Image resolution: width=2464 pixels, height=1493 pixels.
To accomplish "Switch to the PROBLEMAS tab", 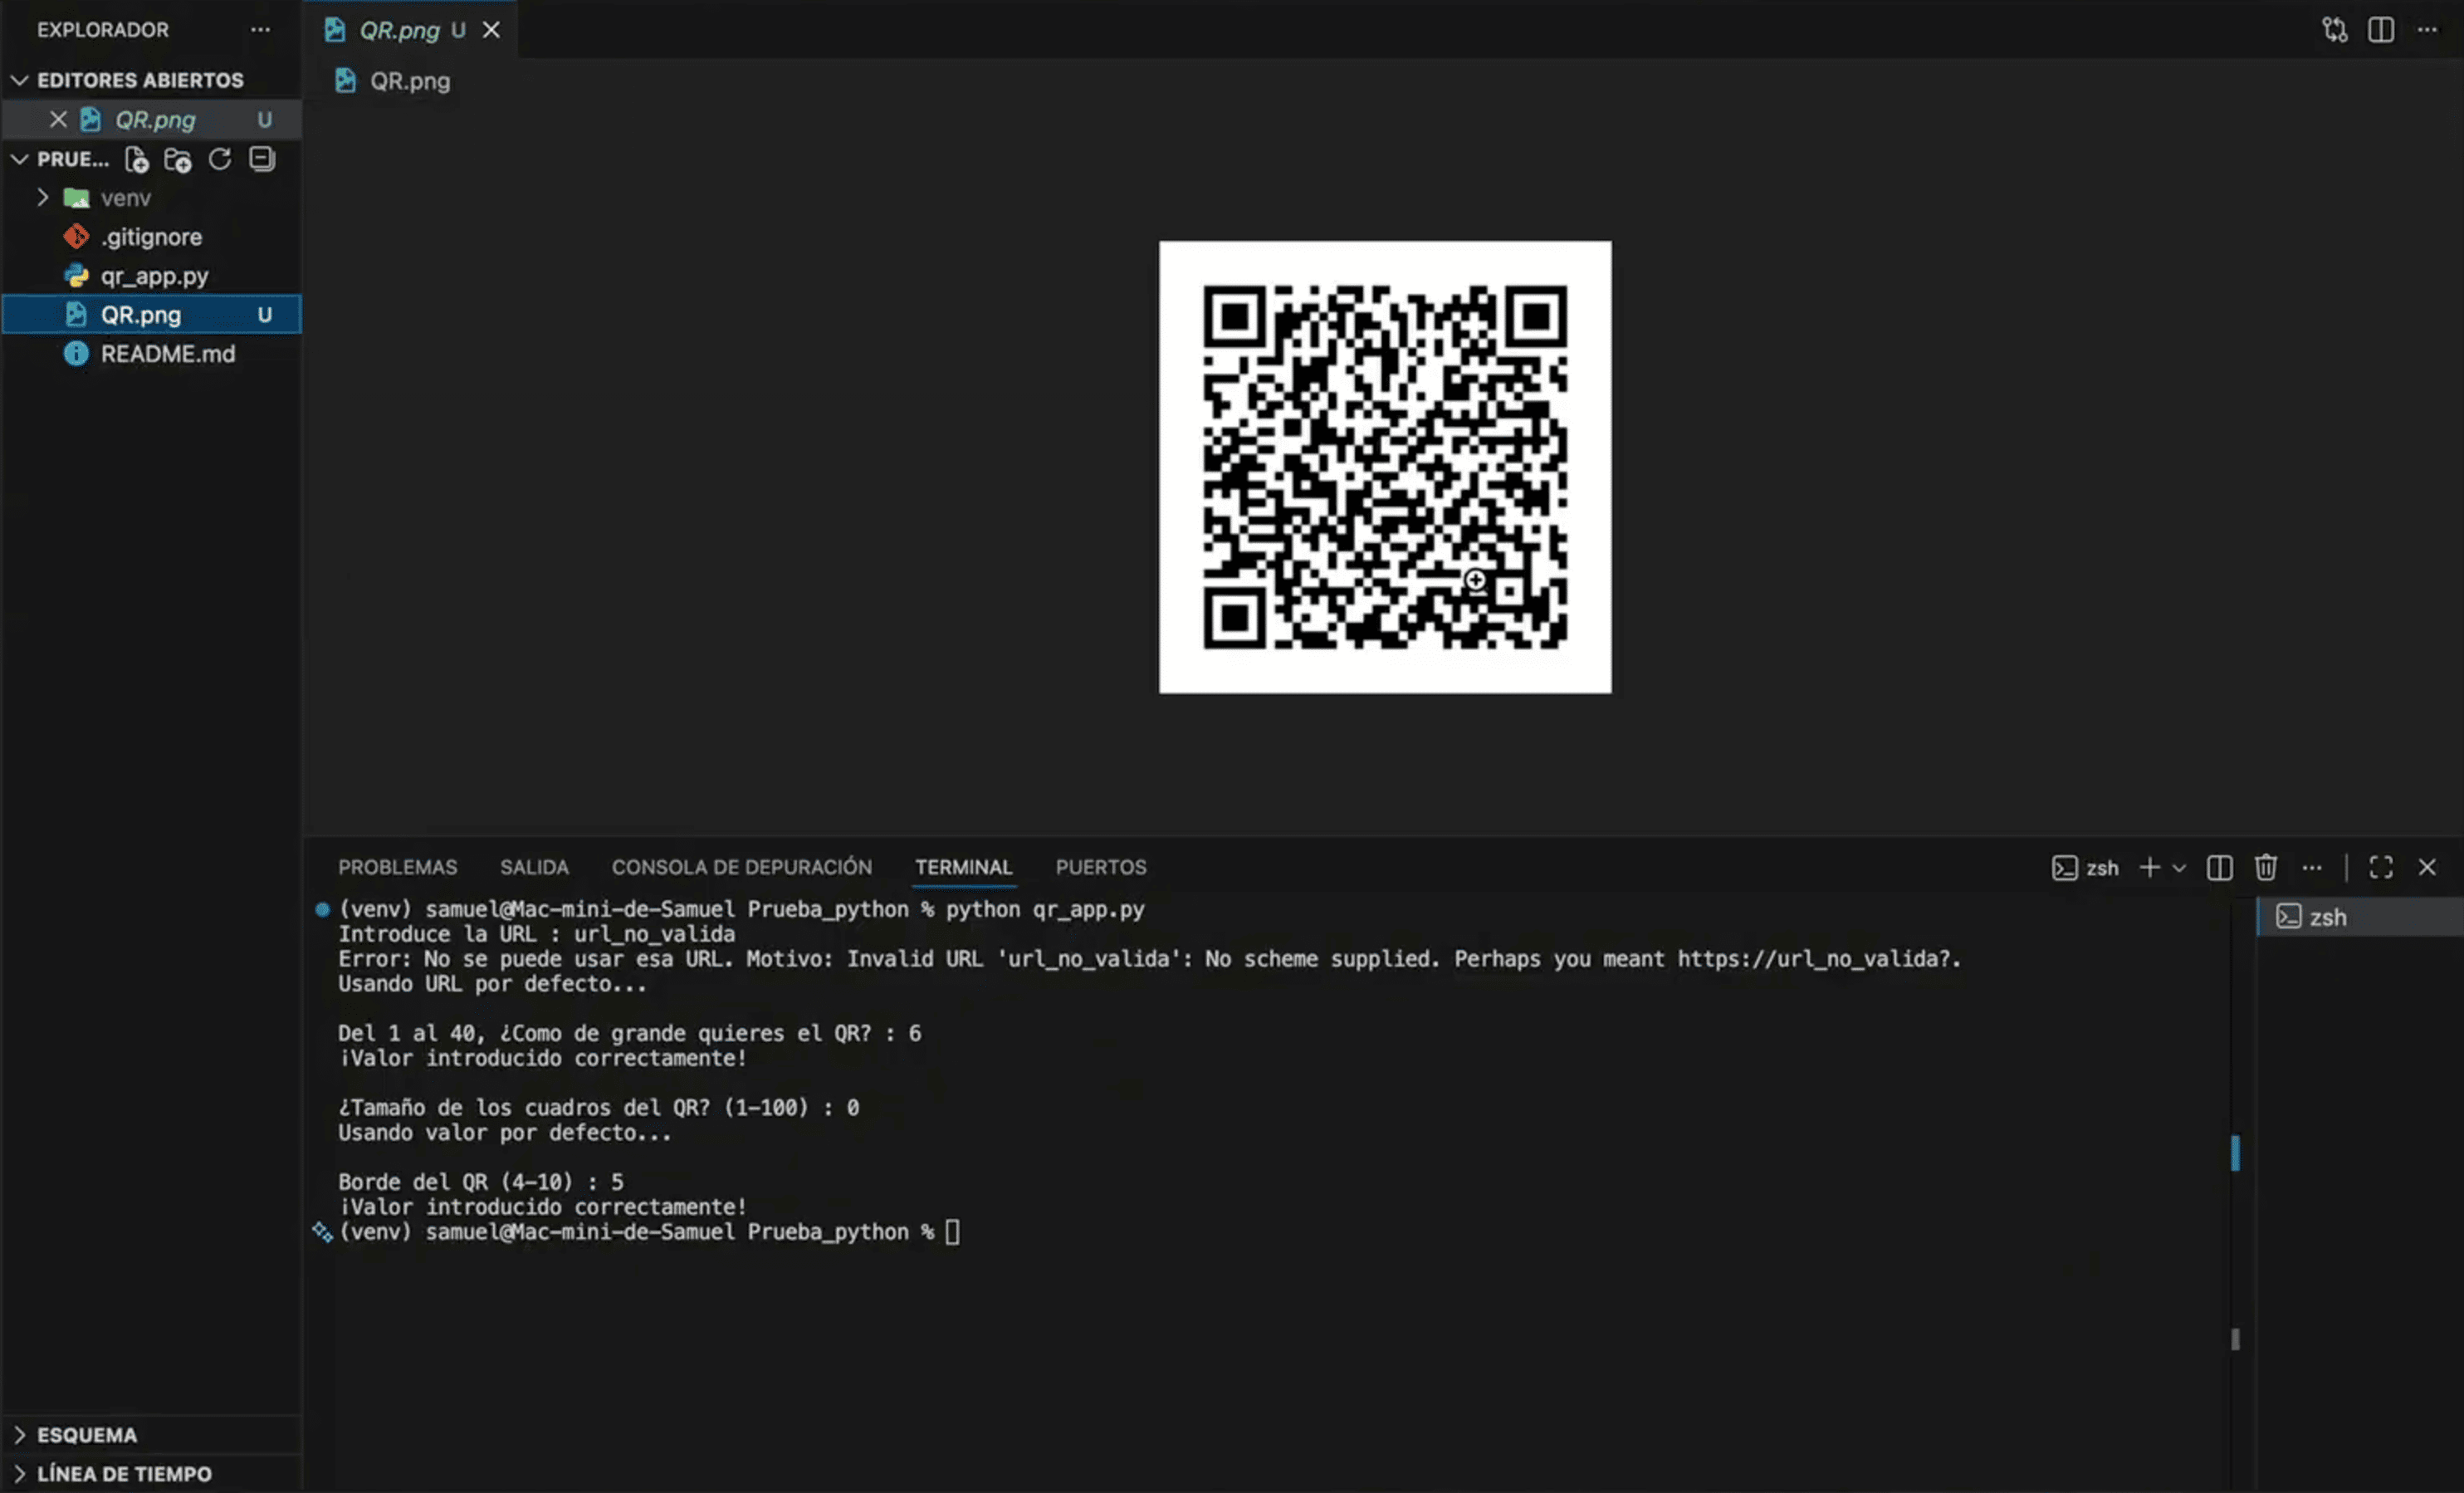I will coord(397,868).
